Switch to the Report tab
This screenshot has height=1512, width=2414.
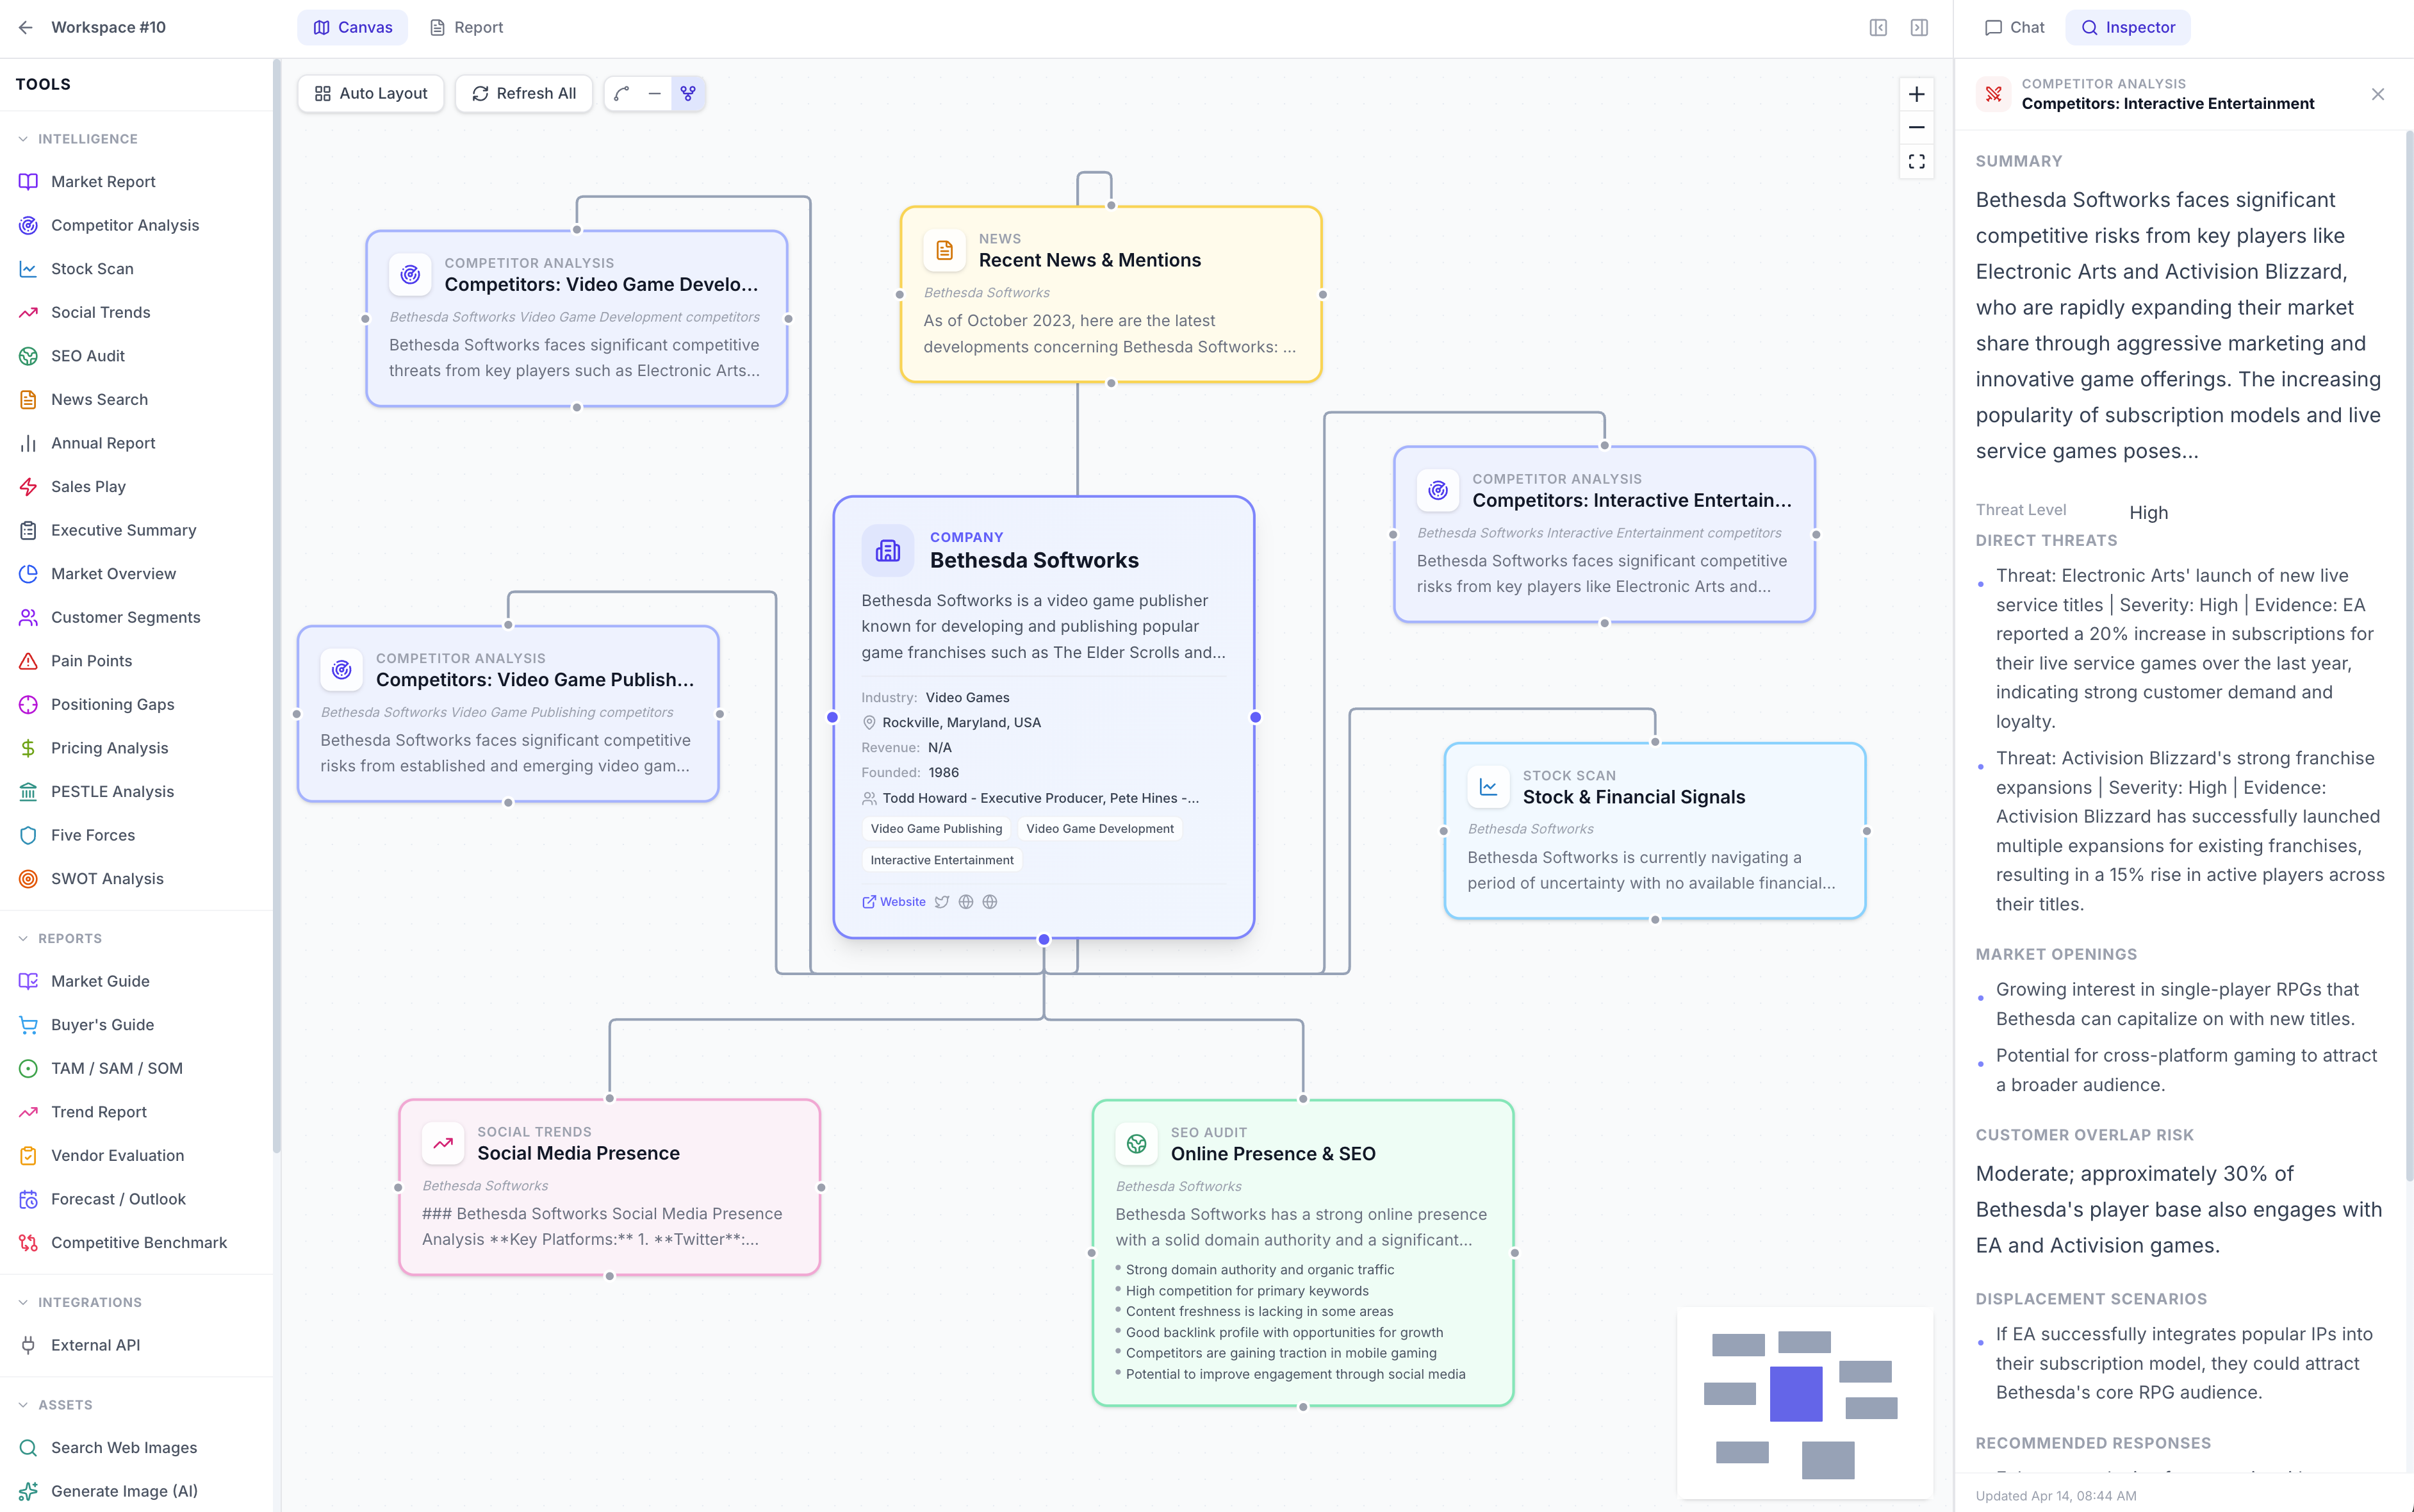[466, 27]
